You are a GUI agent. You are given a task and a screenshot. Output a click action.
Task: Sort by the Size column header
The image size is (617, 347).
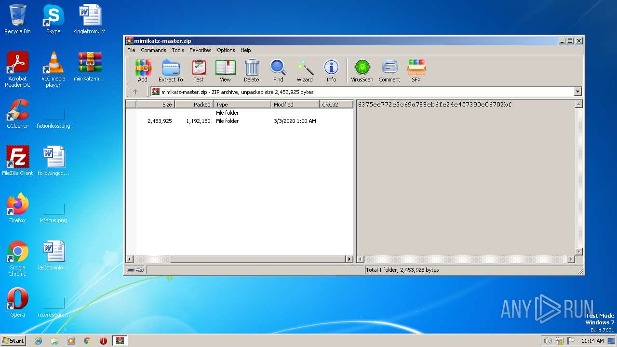(x=155, y=104)
